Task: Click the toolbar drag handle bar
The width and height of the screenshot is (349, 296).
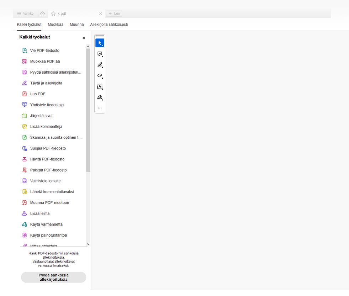Action: 100,36
